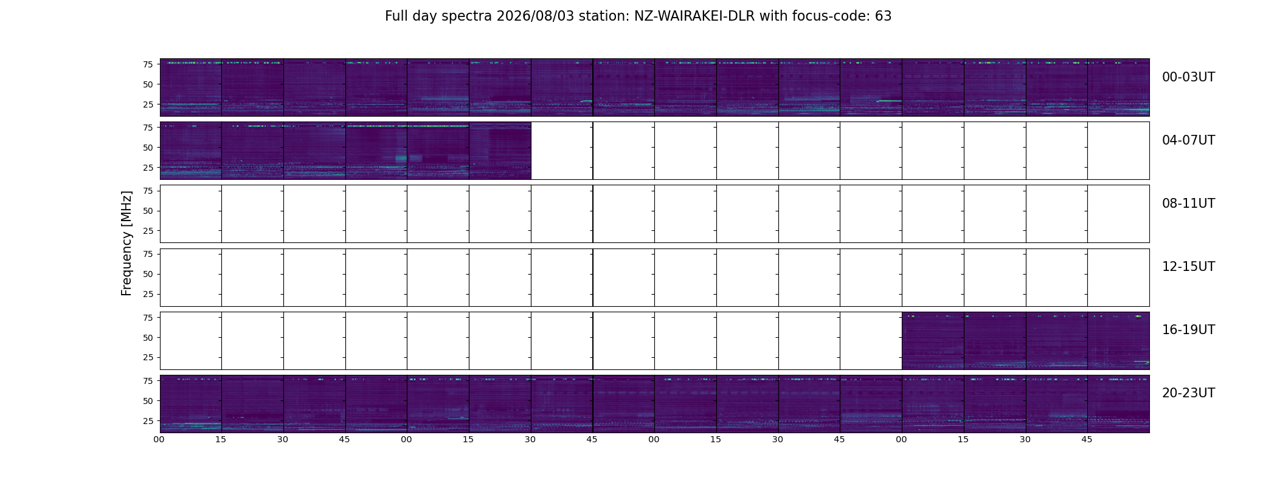The image size is (1277, 486).
Task: Click last colored tile in 04-07UT row
Action: pyautogui.click(x=500, y=151)
